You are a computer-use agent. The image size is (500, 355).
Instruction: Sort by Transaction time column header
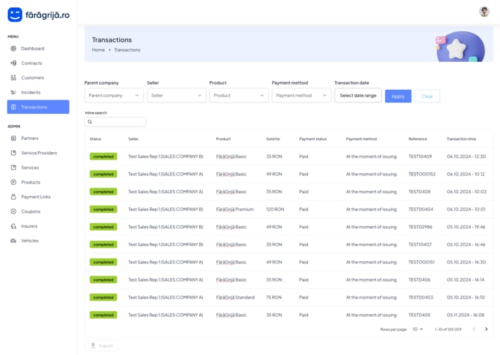(x=461, y=139)
